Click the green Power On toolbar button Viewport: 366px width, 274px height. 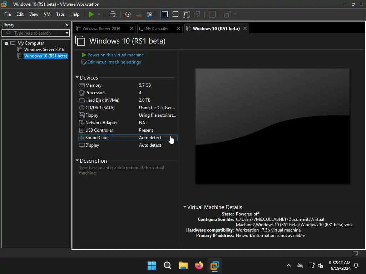click(x=91, y=14)
